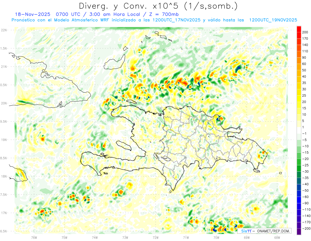Viewport: 311px width, 241px height.
Task: Click the '74W' longitude label
Action: [x=95, y=237]
